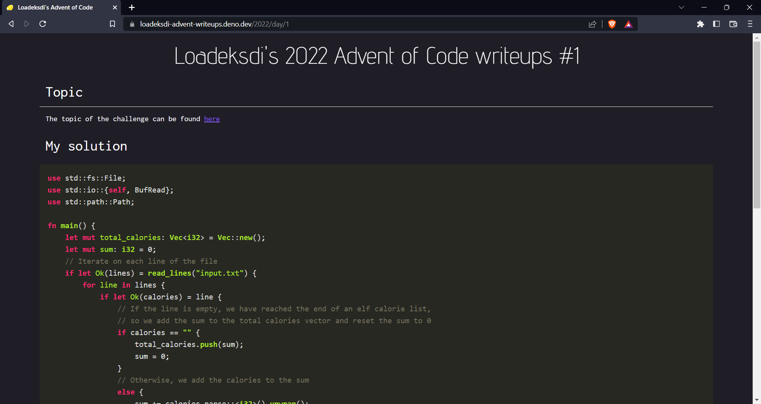Click the 'My solution' heading

click(86, 146)
